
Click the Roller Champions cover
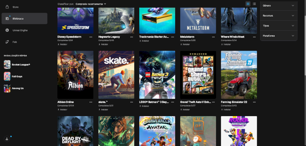[x=239, y=131]
